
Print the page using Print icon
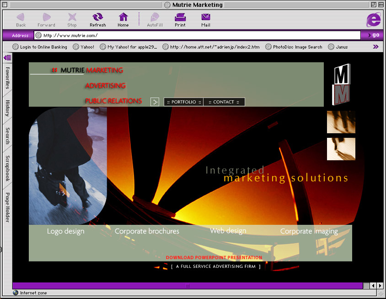pos(180,17)
